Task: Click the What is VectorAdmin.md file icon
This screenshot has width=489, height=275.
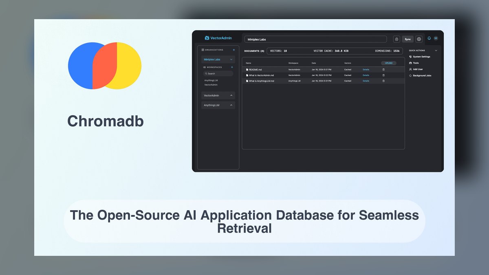Action: tap(247, 75)
